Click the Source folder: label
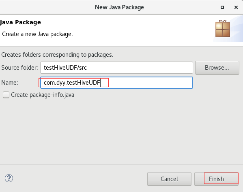 click(19, 68)
